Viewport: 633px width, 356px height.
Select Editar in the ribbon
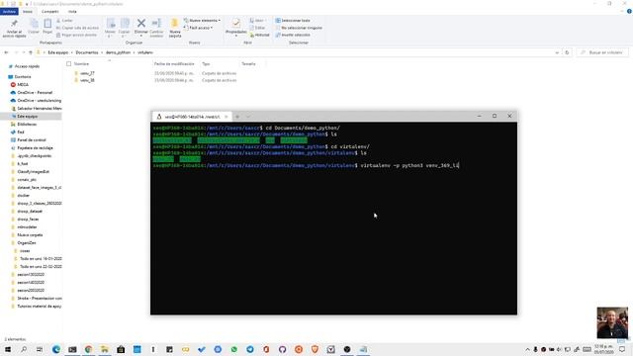pyautogui.click(x=257, y=28)
